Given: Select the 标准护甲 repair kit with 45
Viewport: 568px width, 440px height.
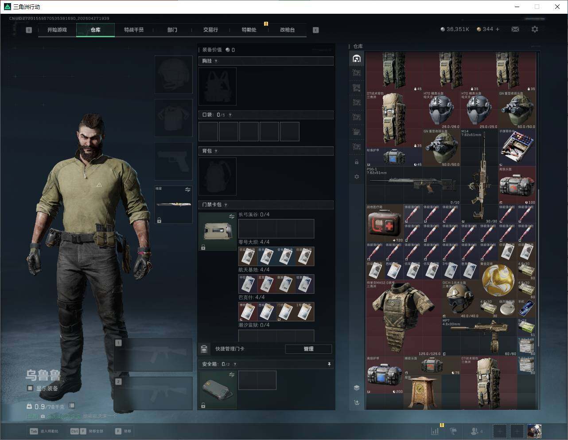Looking at the screenshot, I should coord(394,157).
